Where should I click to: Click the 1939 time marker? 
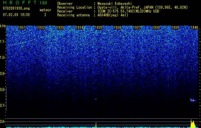click(175, 28)
